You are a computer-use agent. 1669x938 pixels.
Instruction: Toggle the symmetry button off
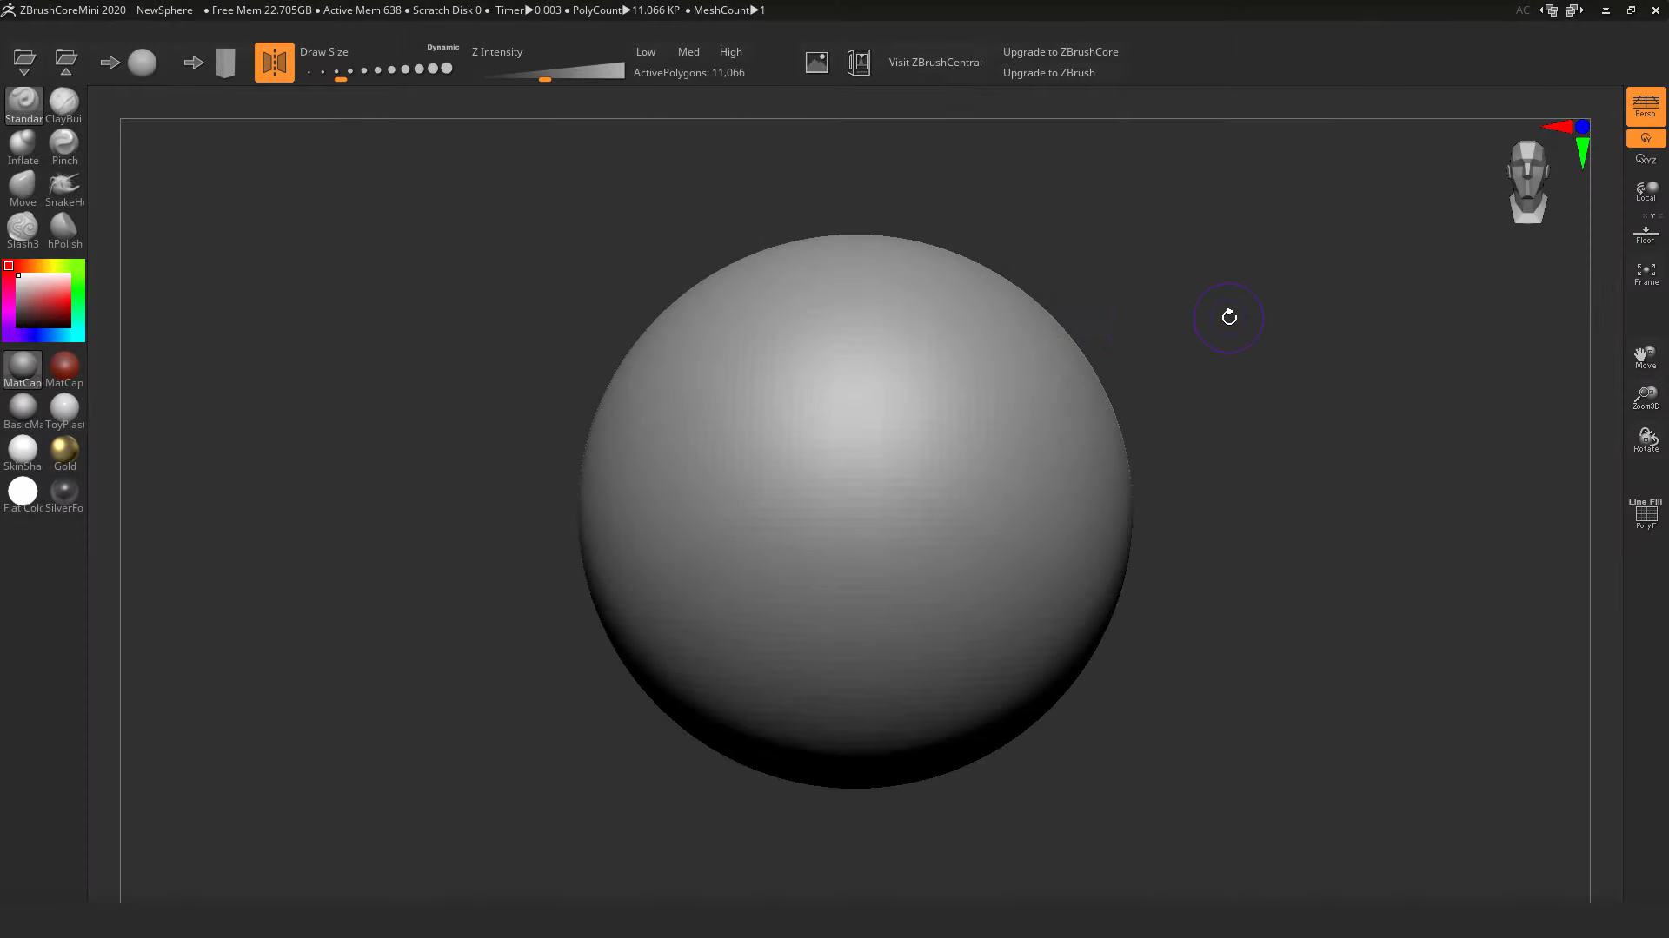[274, 63]
